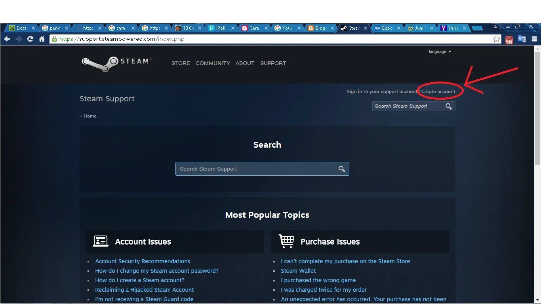Click the Account Issues heading
Image resolution: width=541 pixels, height=304 pixels.
(143, 241)
